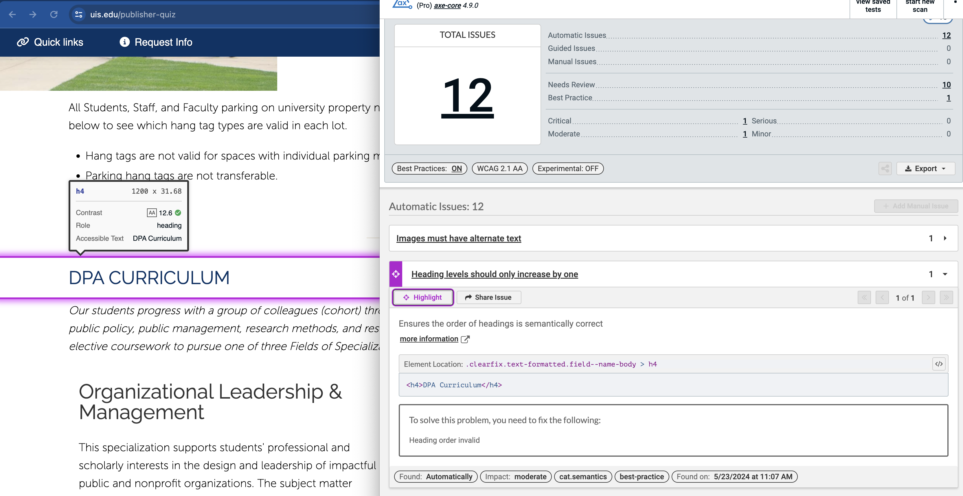
Task: Open Best Practice count 1
Action: [949, 98]
